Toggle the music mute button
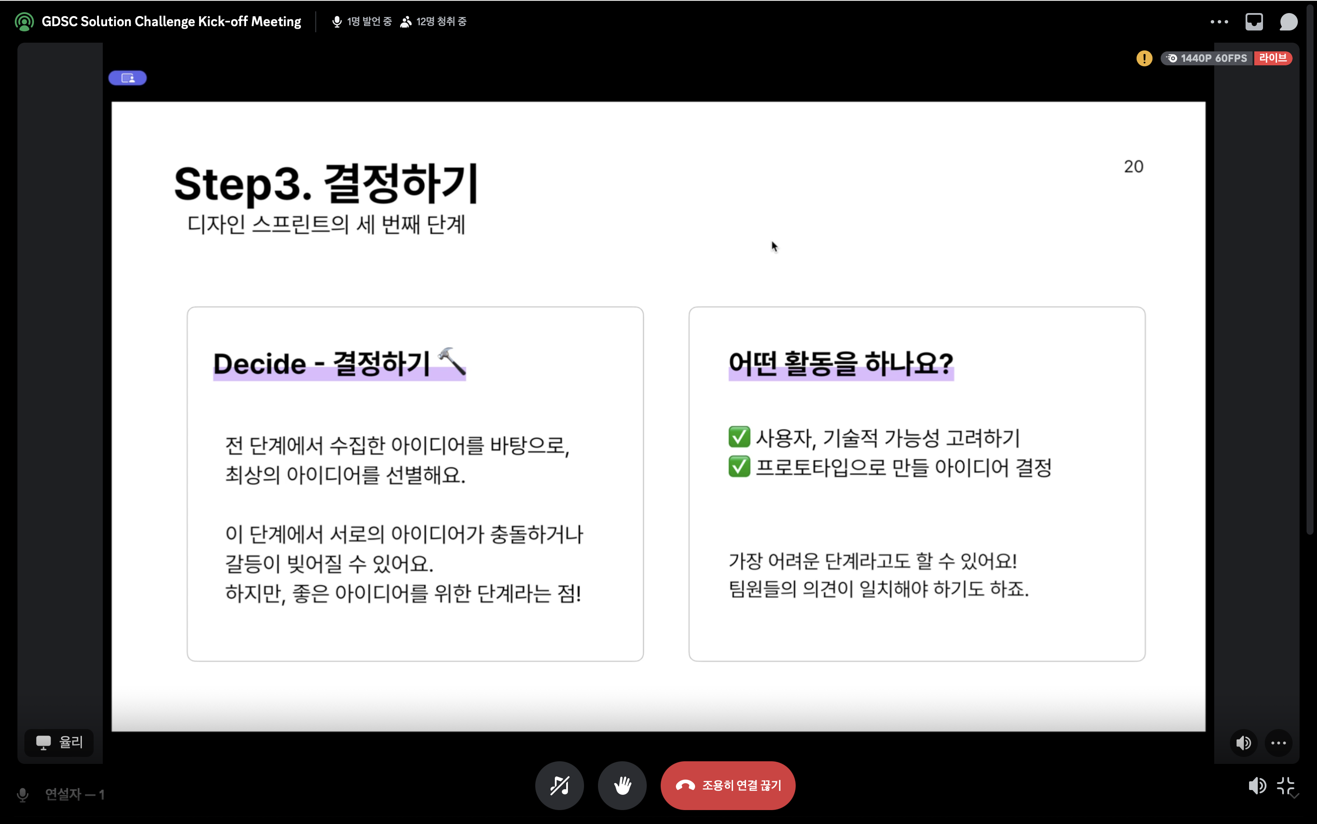 click(559, 785)
